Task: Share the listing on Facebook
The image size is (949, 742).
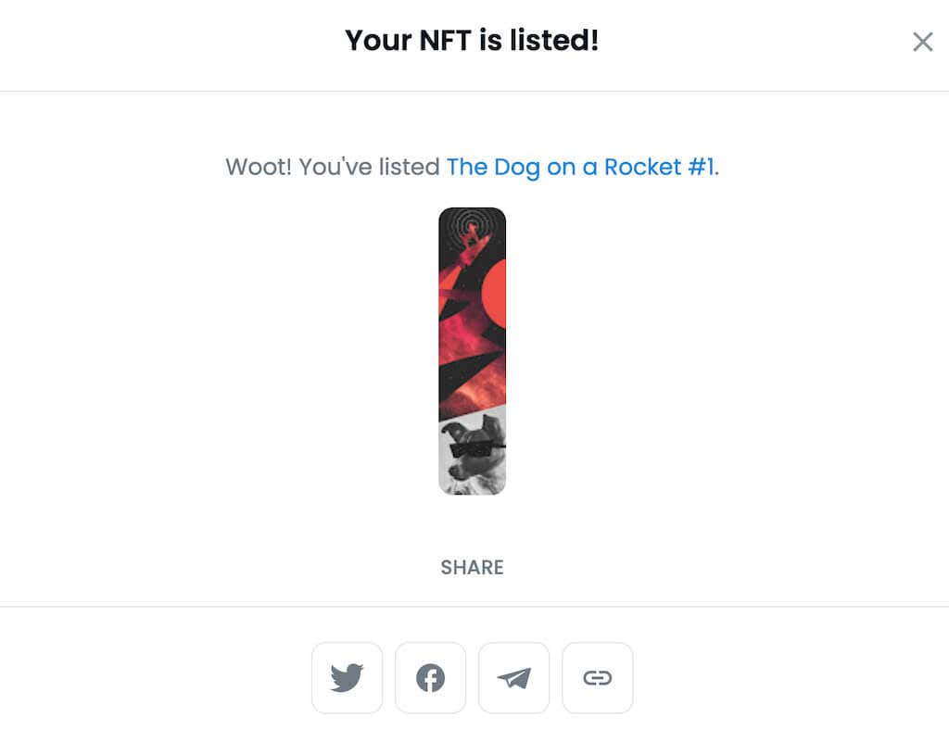Action: pyautogui.click(x=430, y=678)
